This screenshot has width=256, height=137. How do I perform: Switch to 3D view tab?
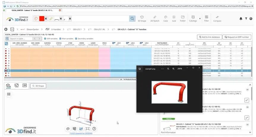click(x=8, y=86)
